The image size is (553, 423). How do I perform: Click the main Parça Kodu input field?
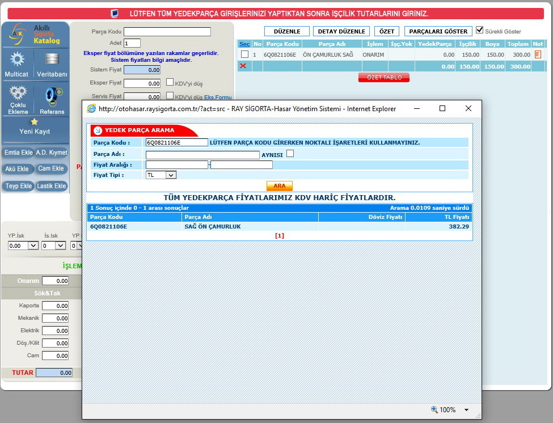coord(167,32)
